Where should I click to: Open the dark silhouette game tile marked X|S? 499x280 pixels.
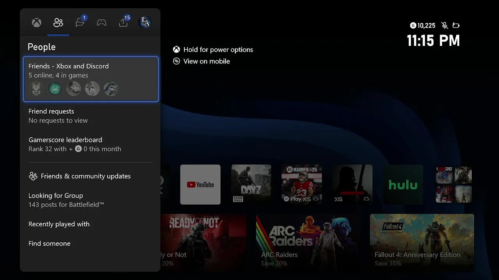(352, 185)
